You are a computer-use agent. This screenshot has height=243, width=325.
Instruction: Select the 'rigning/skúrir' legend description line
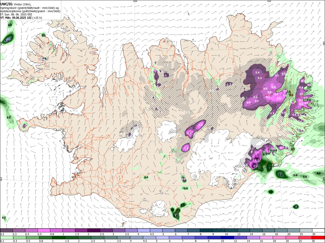click(x=29, y=8)
